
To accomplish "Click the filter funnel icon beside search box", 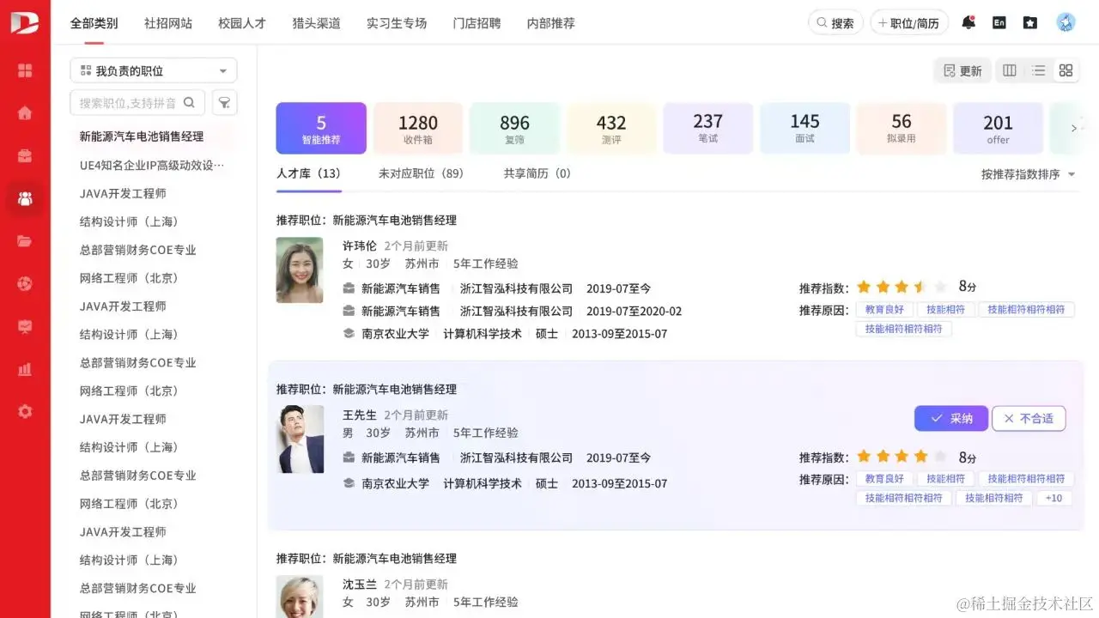I will [224, 102].
